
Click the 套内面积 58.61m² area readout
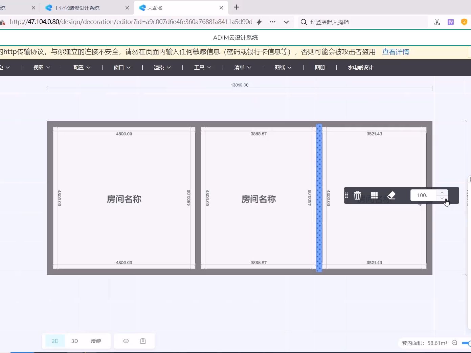(425, 343)
